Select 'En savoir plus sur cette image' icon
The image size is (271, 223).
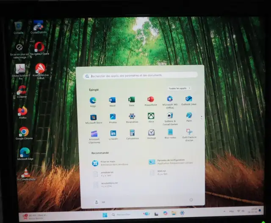[19, 51]
